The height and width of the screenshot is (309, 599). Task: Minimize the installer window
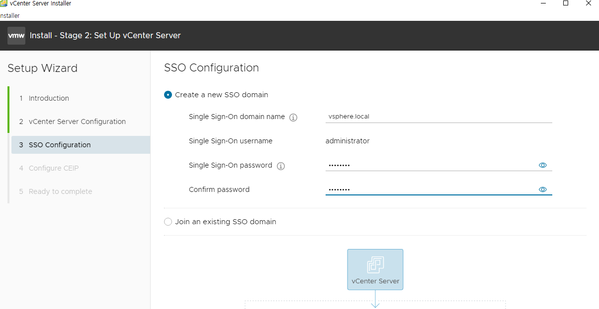coord(542,3)
